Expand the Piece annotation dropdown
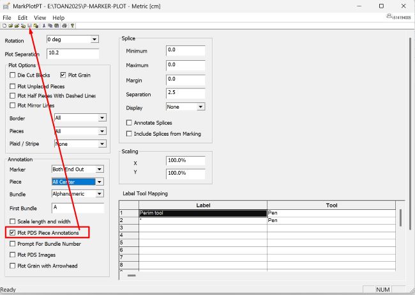The height and width of the screenshot is (295, 415). pyautogui.click(x=100, y=182)
